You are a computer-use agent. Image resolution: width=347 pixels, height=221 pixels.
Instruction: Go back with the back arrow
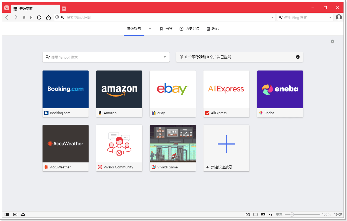pos(7,17)
